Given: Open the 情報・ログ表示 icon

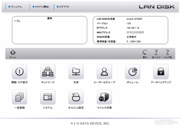Looking at the screenshot, I should (x=20, y=72).
